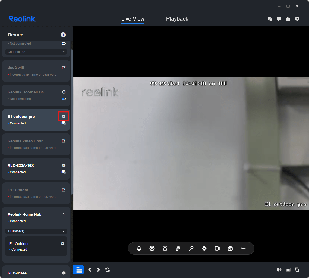Open PTZ direction control
Image resolution: width=309 pixels, height=278 pixels.
[x=204, y=248]
